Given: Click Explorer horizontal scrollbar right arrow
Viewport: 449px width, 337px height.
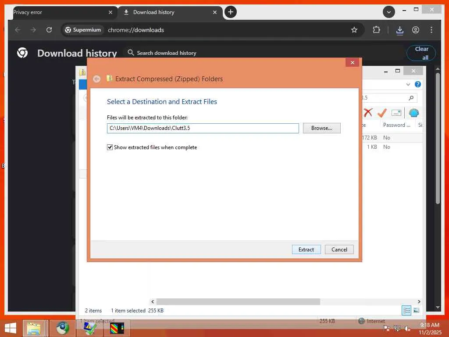Looking at the screenshot, I should pyautogui.click(x=419, y=301).
